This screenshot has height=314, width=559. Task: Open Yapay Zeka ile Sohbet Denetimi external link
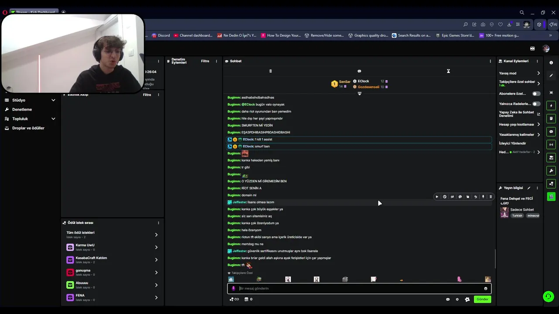click(x=538, y=114)
